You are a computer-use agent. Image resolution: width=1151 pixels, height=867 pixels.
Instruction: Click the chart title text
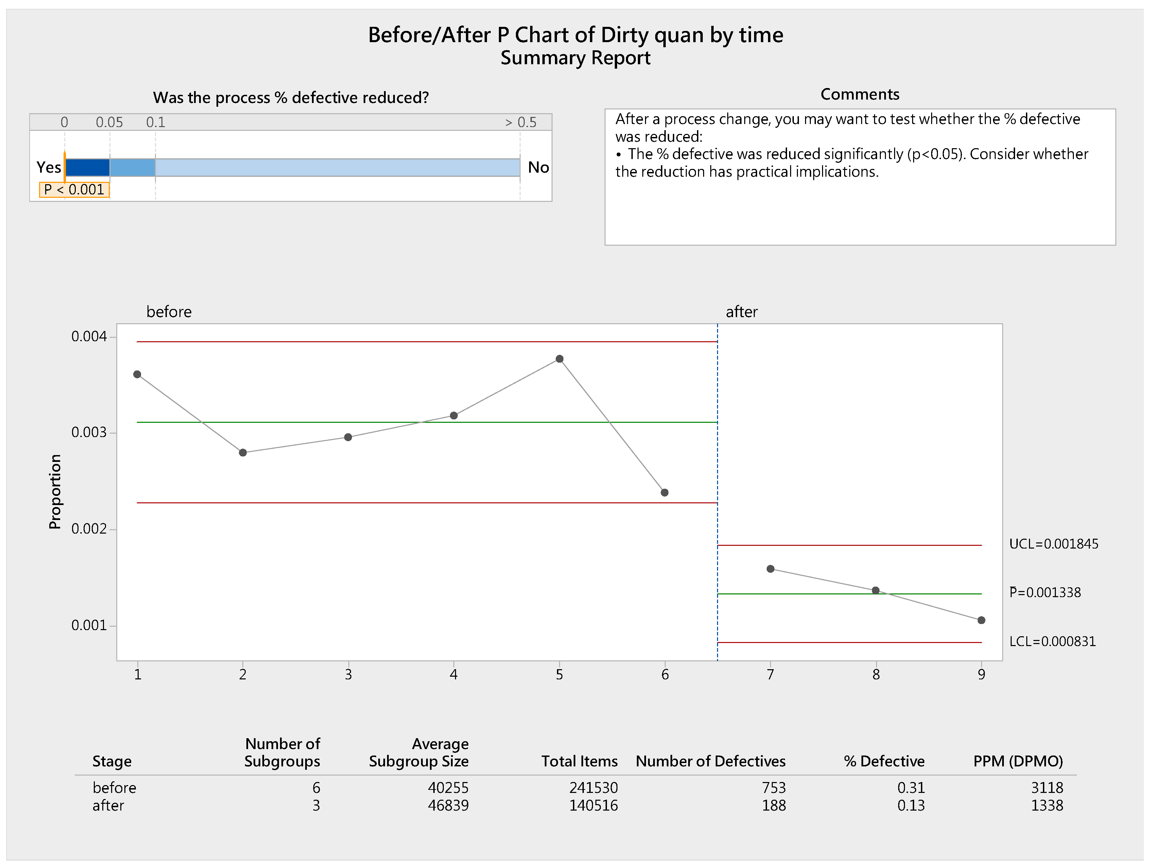click(x=576, y=35)
